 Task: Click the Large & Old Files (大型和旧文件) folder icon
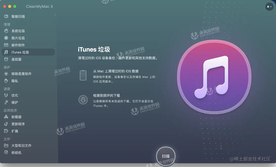[6, 145]
